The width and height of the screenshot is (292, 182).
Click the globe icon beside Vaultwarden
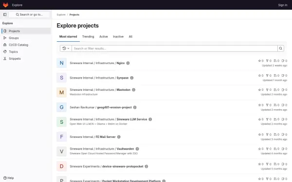click(137, 149)
